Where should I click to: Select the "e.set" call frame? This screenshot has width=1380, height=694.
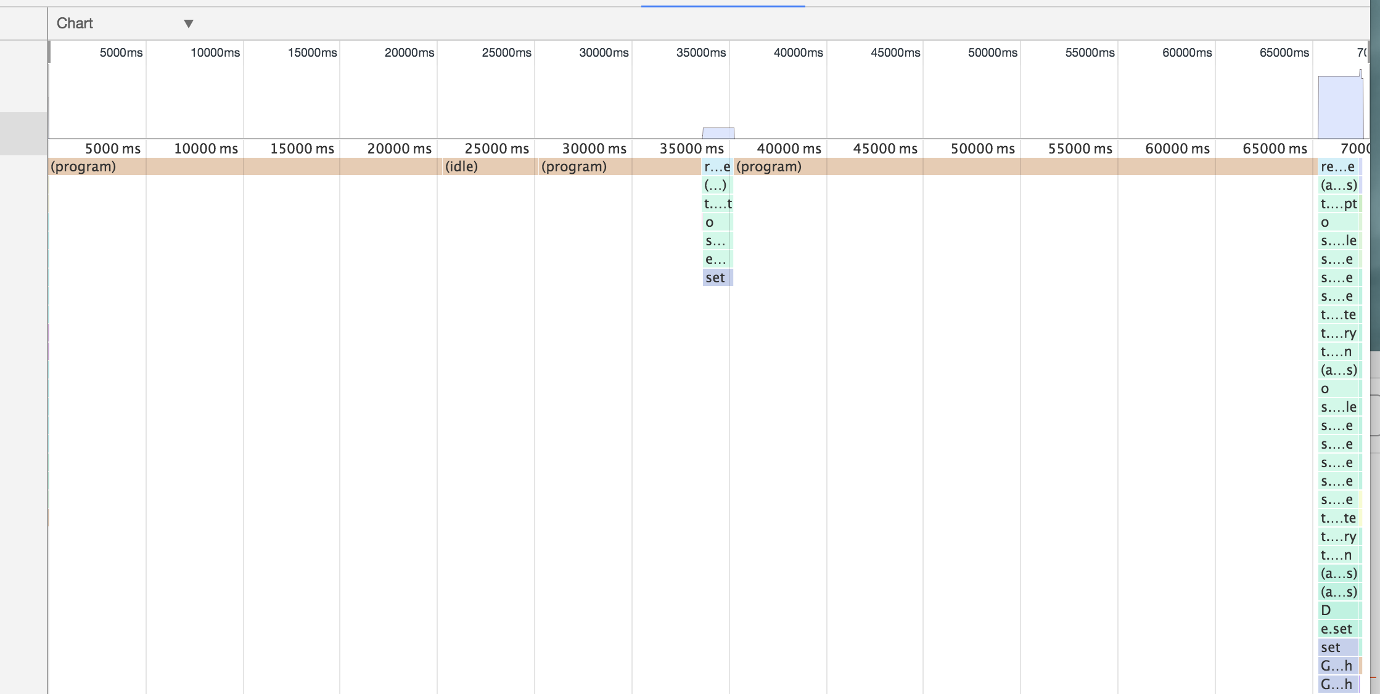coord(1339,629)
